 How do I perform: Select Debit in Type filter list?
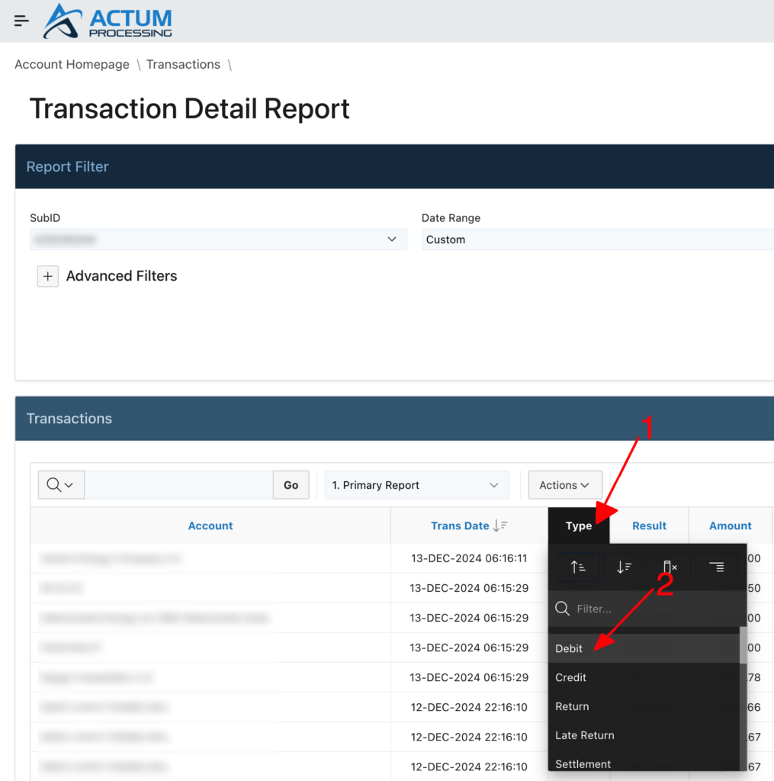(644, 648)
